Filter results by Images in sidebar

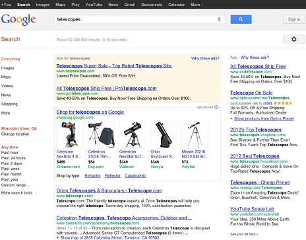coord(7,68)
